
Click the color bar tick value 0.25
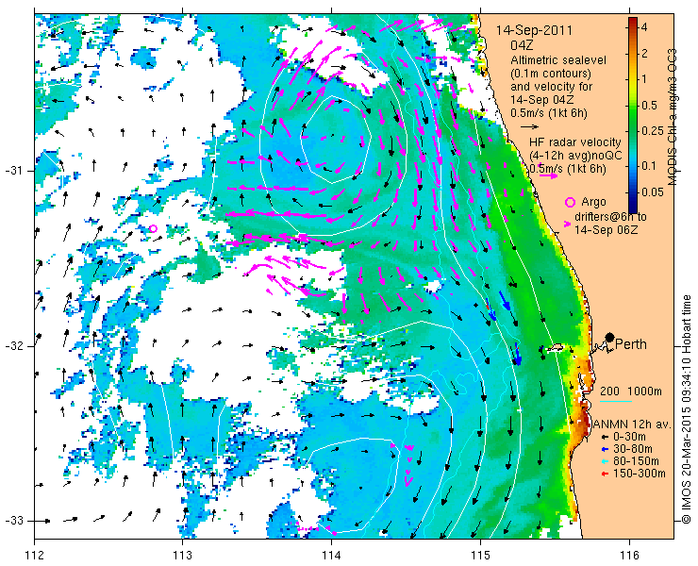click(x=652, y=131)
